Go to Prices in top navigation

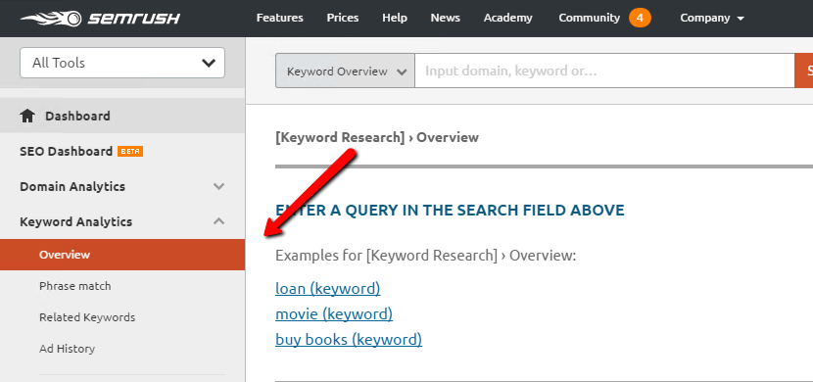343,18
